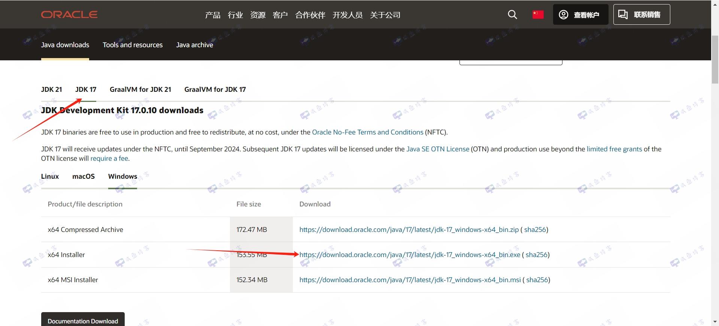Open the 开发人员 menu

coord(348,15)
